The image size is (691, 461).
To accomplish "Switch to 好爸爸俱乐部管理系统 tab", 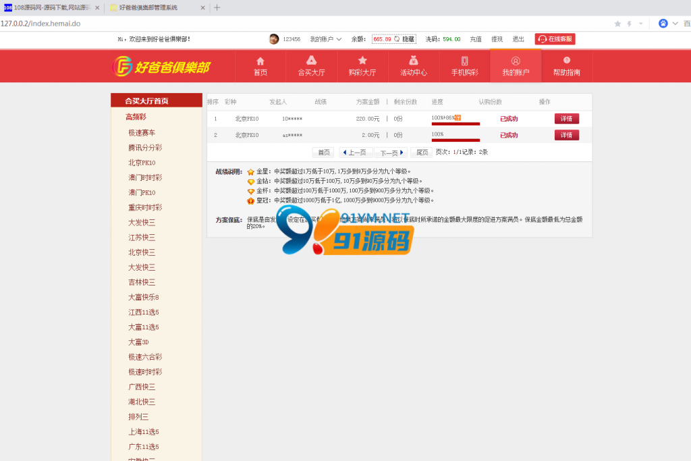I will (x=157, y=8).
